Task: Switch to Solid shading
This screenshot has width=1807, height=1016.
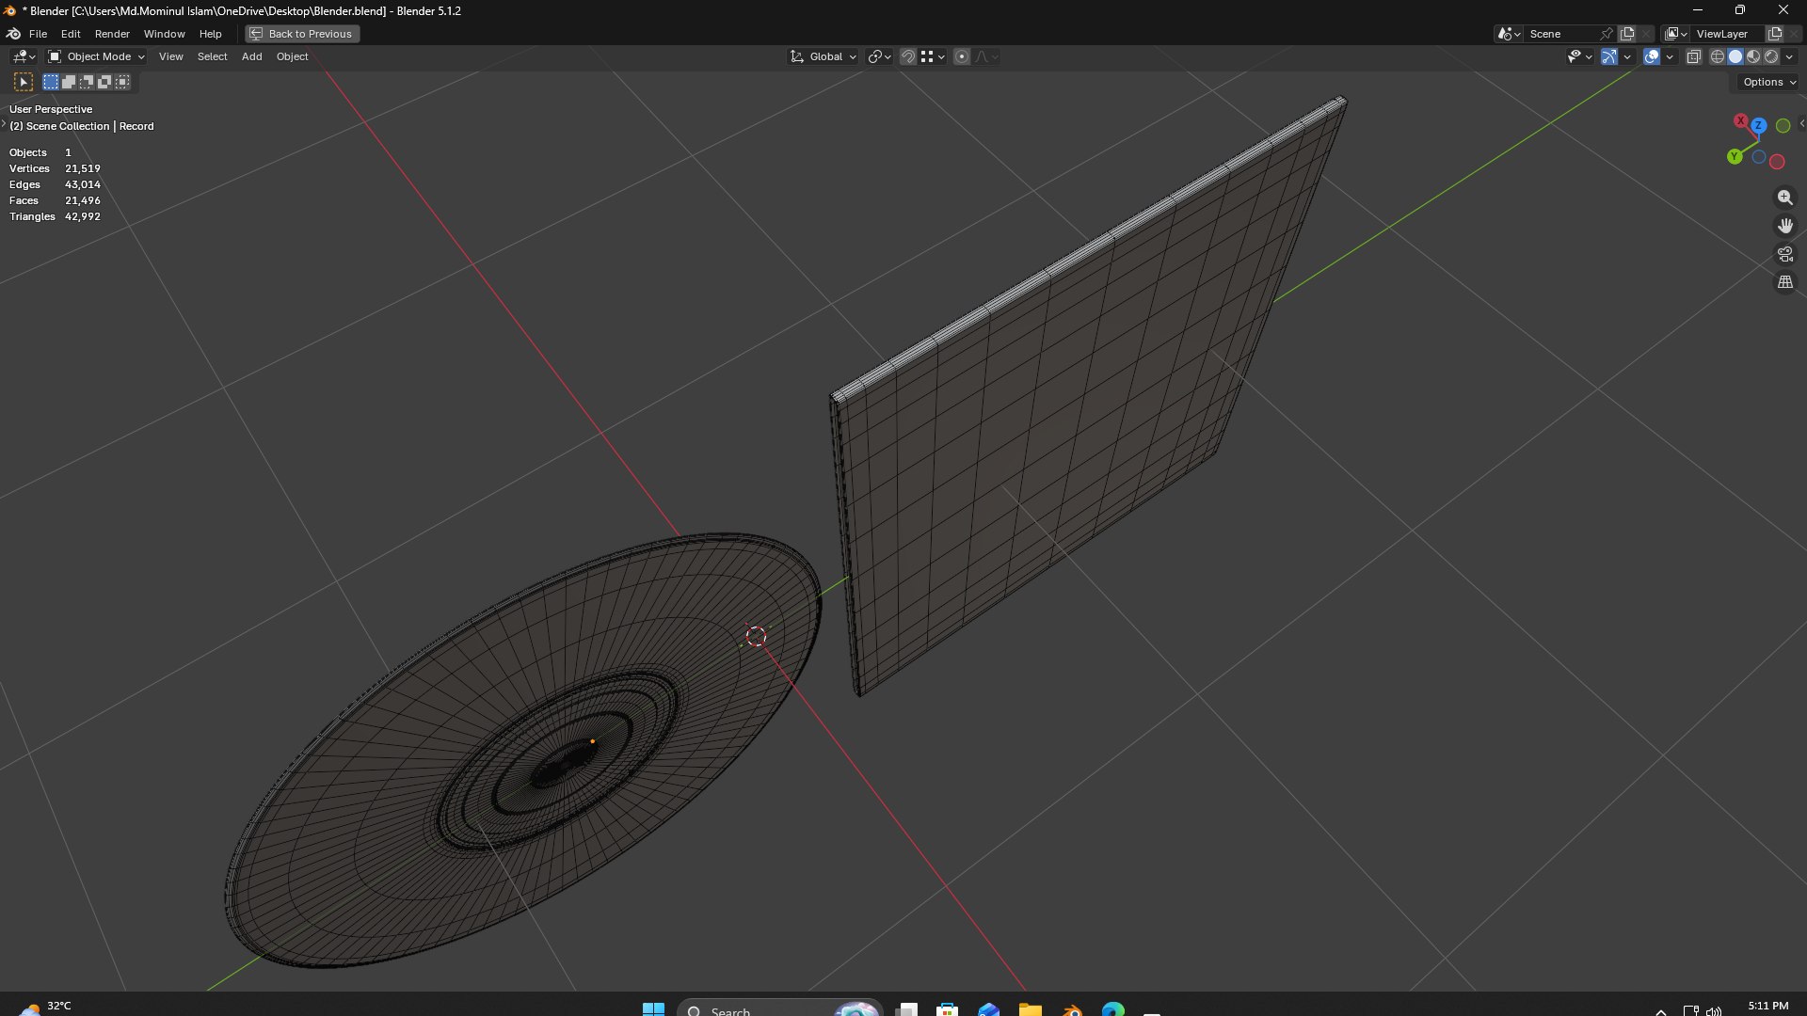Action: [x=1735, y=56]
